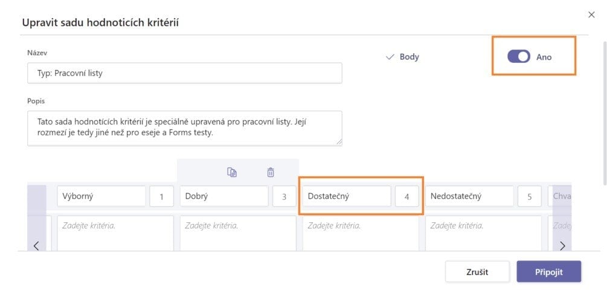Click into the Popis description text area
This screenshot has width=607, height=293.
coord(184,127)
